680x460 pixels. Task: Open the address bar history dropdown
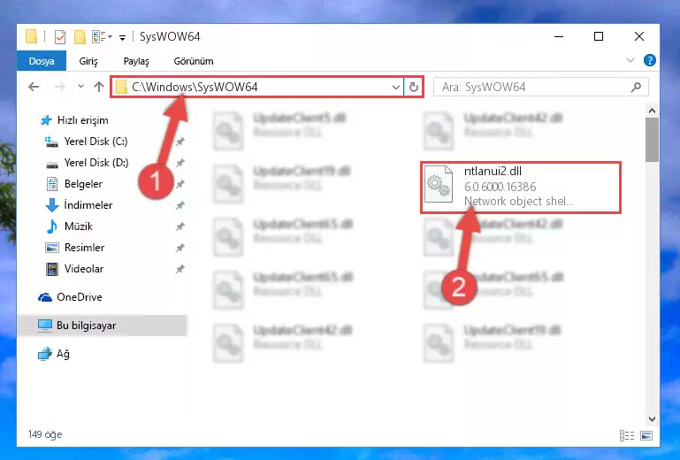(x=396, y=88)
